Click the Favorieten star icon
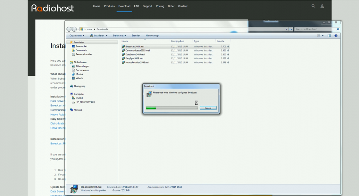The image size is (359, 196). pos(71,42)
